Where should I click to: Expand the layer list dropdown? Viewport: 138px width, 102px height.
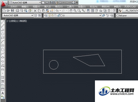pos(100,15)
